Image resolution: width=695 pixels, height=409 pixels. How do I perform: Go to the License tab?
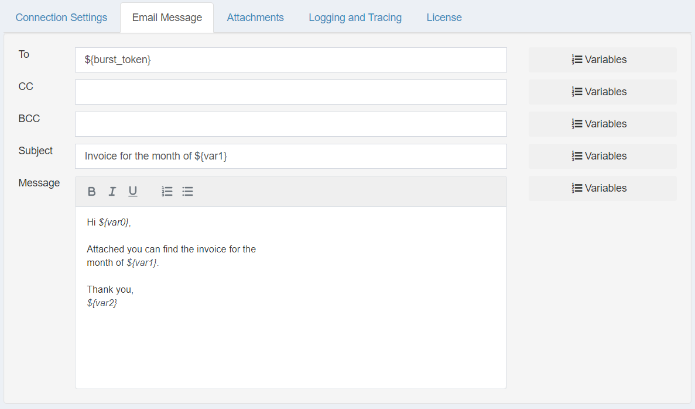(x=444, y=18)
